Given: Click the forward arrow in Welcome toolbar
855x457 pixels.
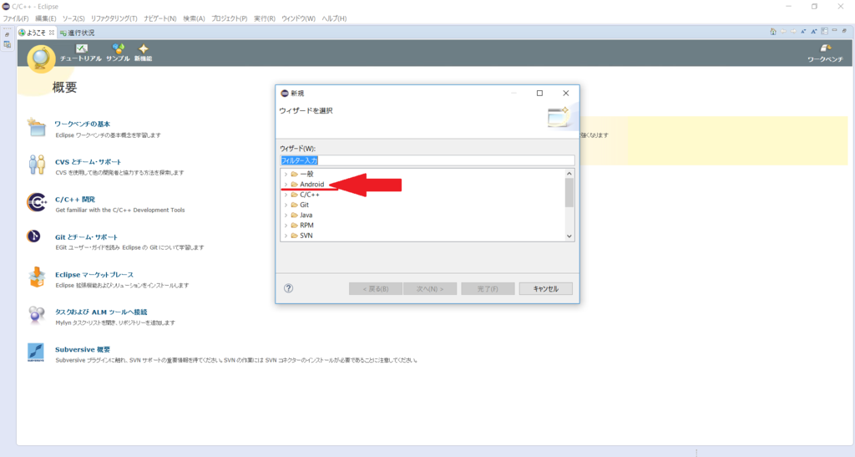Looking at the screenshot, I should pyautogui.click(x=793, y=32).
